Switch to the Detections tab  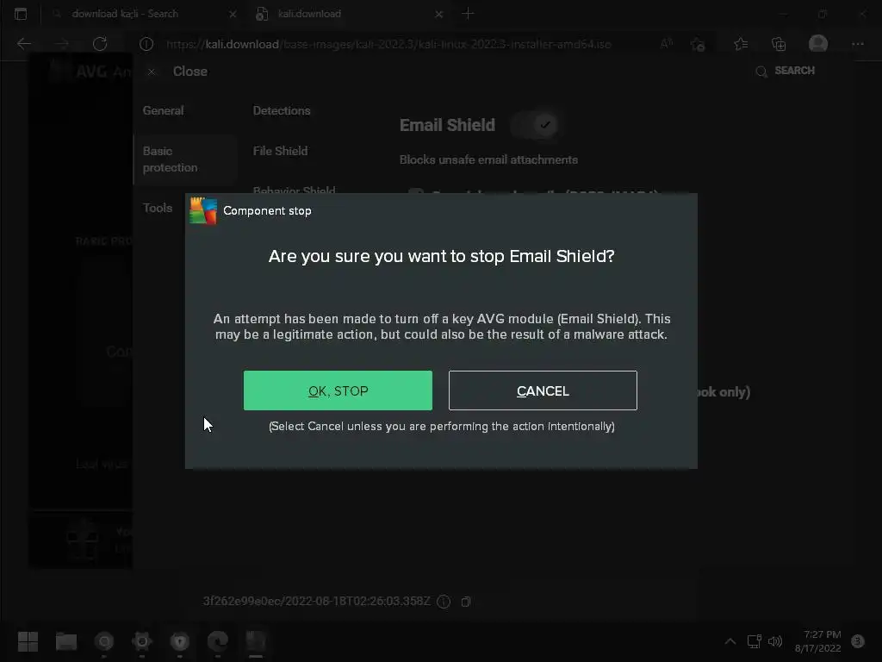[x=282, y=110]
